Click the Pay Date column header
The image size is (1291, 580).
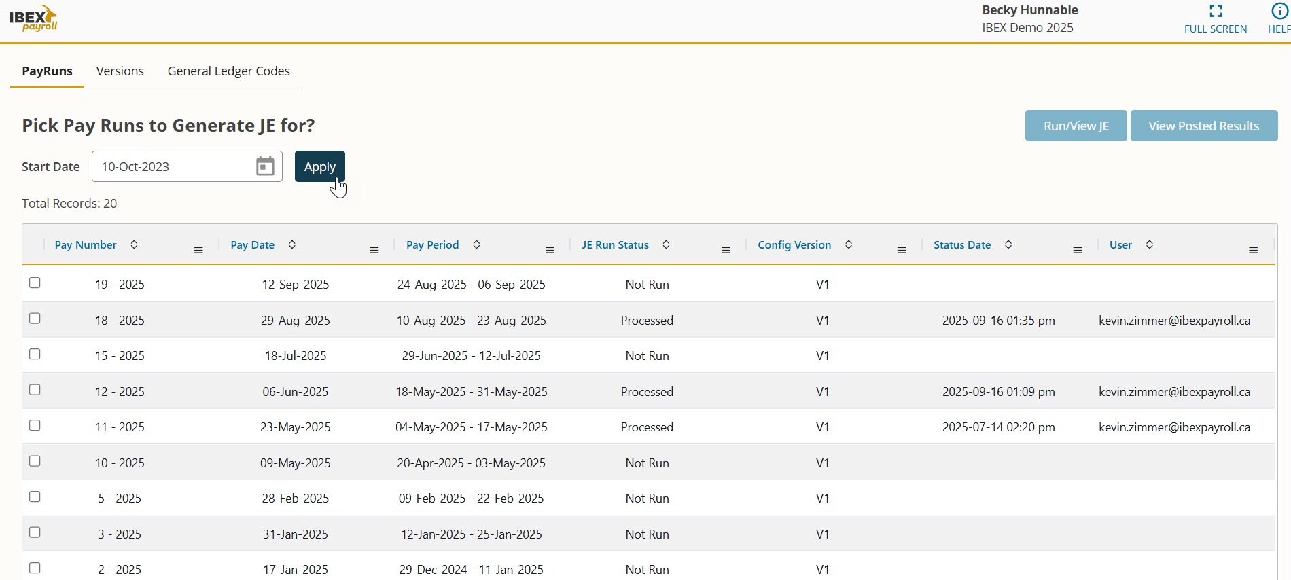pos(253,245)
